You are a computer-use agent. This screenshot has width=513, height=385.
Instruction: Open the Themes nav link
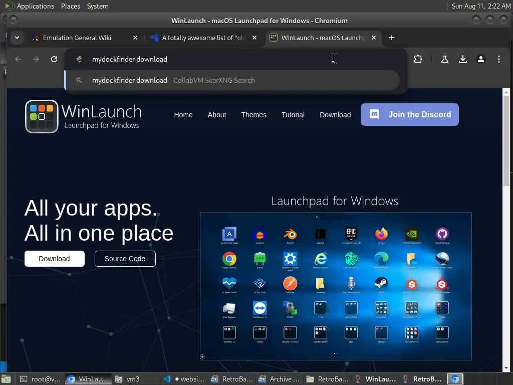[253, 115]
